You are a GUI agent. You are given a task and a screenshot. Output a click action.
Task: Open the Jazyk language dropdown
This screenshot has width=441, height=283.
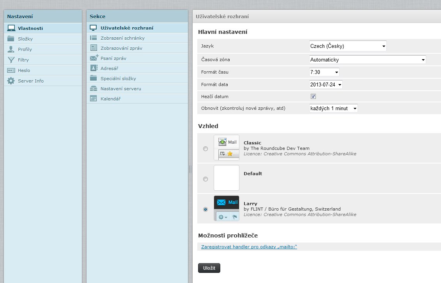click(x=347, y=46)
